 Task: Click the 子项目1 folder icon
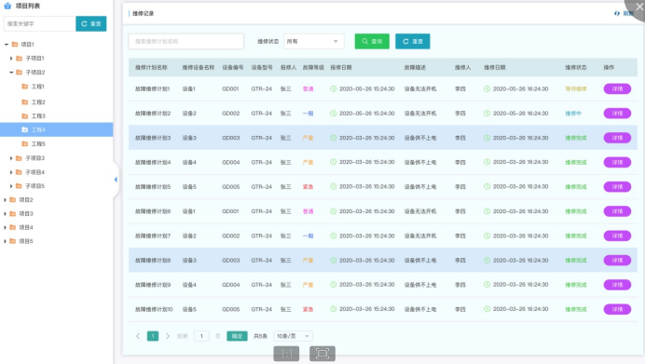(x=19, y=59)
